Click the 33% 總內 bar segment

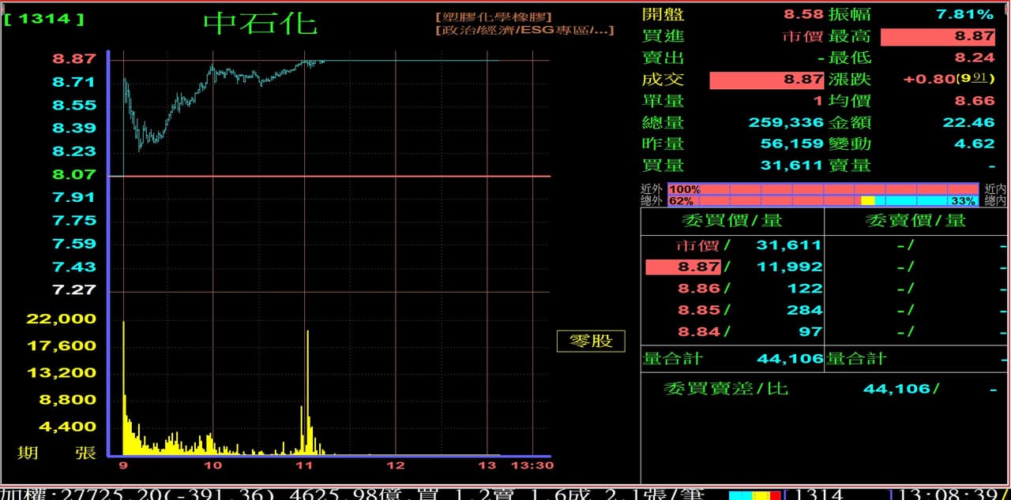pyautogui.click(x=927, y=201)
